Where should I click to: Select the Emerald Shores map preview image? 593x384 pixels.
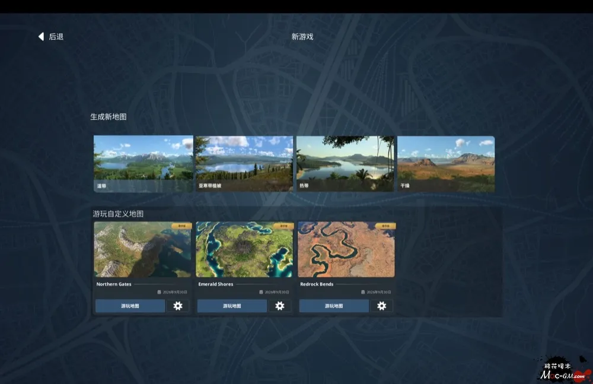[x=244, y=249]
